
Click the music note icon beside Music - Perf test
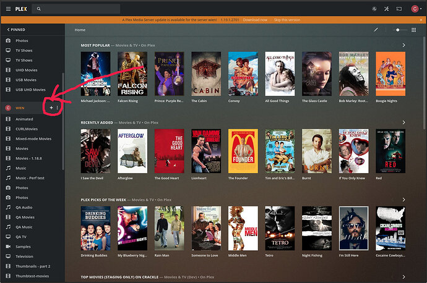point(8,178)
